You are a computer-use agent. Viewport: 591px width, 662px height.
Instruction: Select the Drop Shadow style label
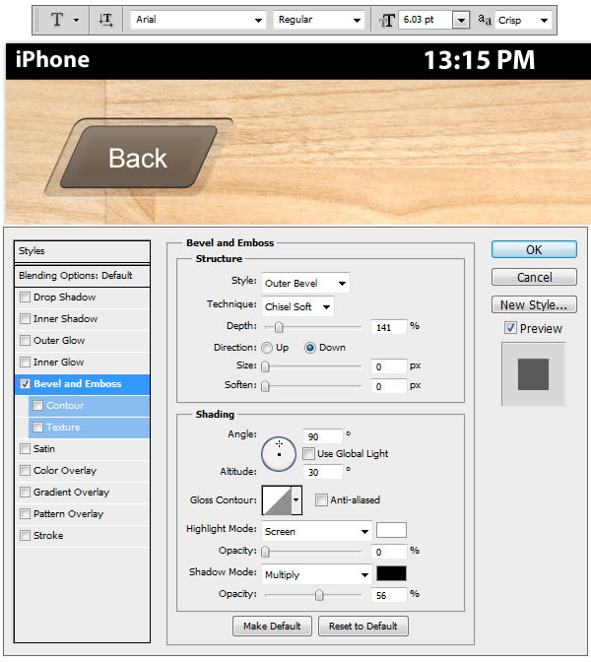tap(65, 298)
